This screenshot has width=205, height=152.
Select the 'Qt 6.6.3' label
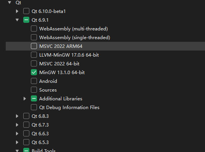point(40,134)
